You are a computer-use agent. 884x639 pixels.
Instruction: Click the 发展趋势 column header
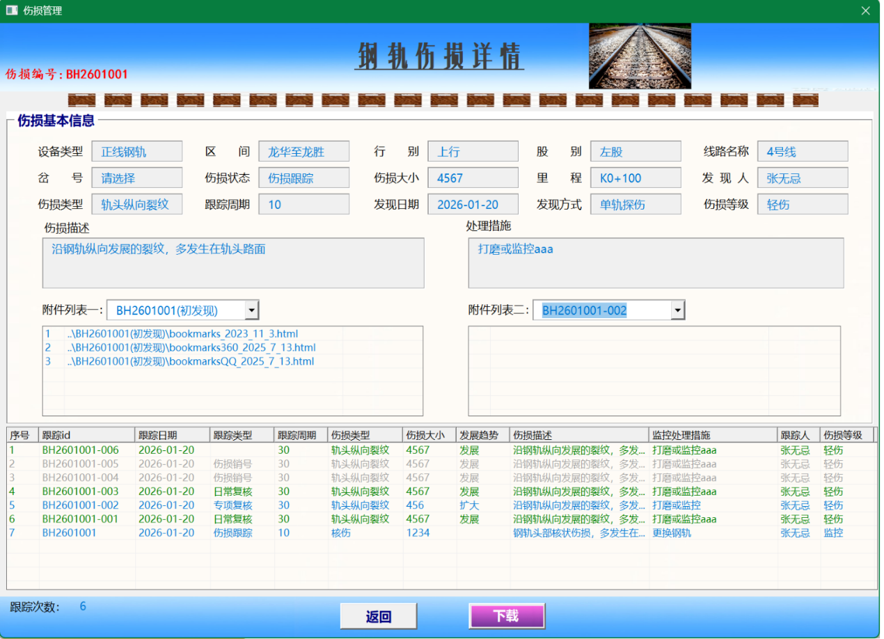coord(483,435)
